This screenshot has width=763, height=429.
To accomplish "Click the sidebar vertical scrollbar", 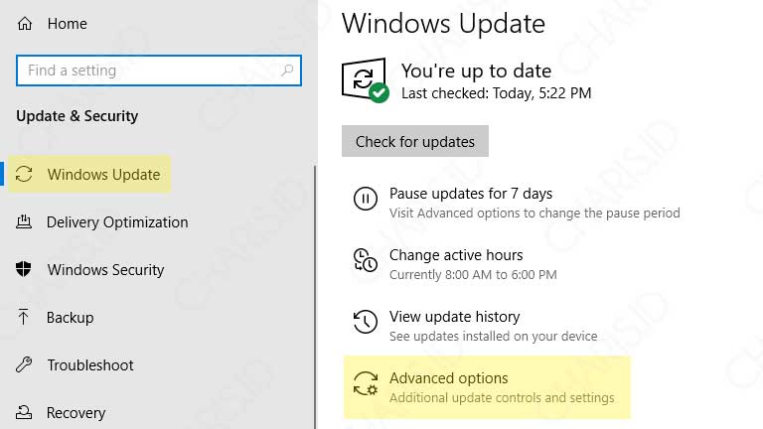I will click(x=315, y=297).
